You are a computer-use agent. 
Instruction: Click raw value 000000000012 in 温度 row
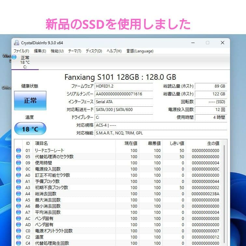tap(205, 237)
